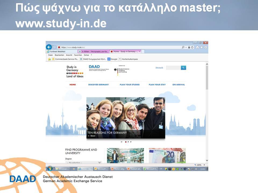Click the Bundesministerium logo in header
This screenshot has height=193, width=258.
coord(122,70)
